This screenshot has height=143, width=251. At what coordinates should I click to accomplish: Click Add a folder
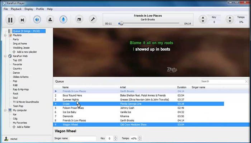[x=24, y=127]
